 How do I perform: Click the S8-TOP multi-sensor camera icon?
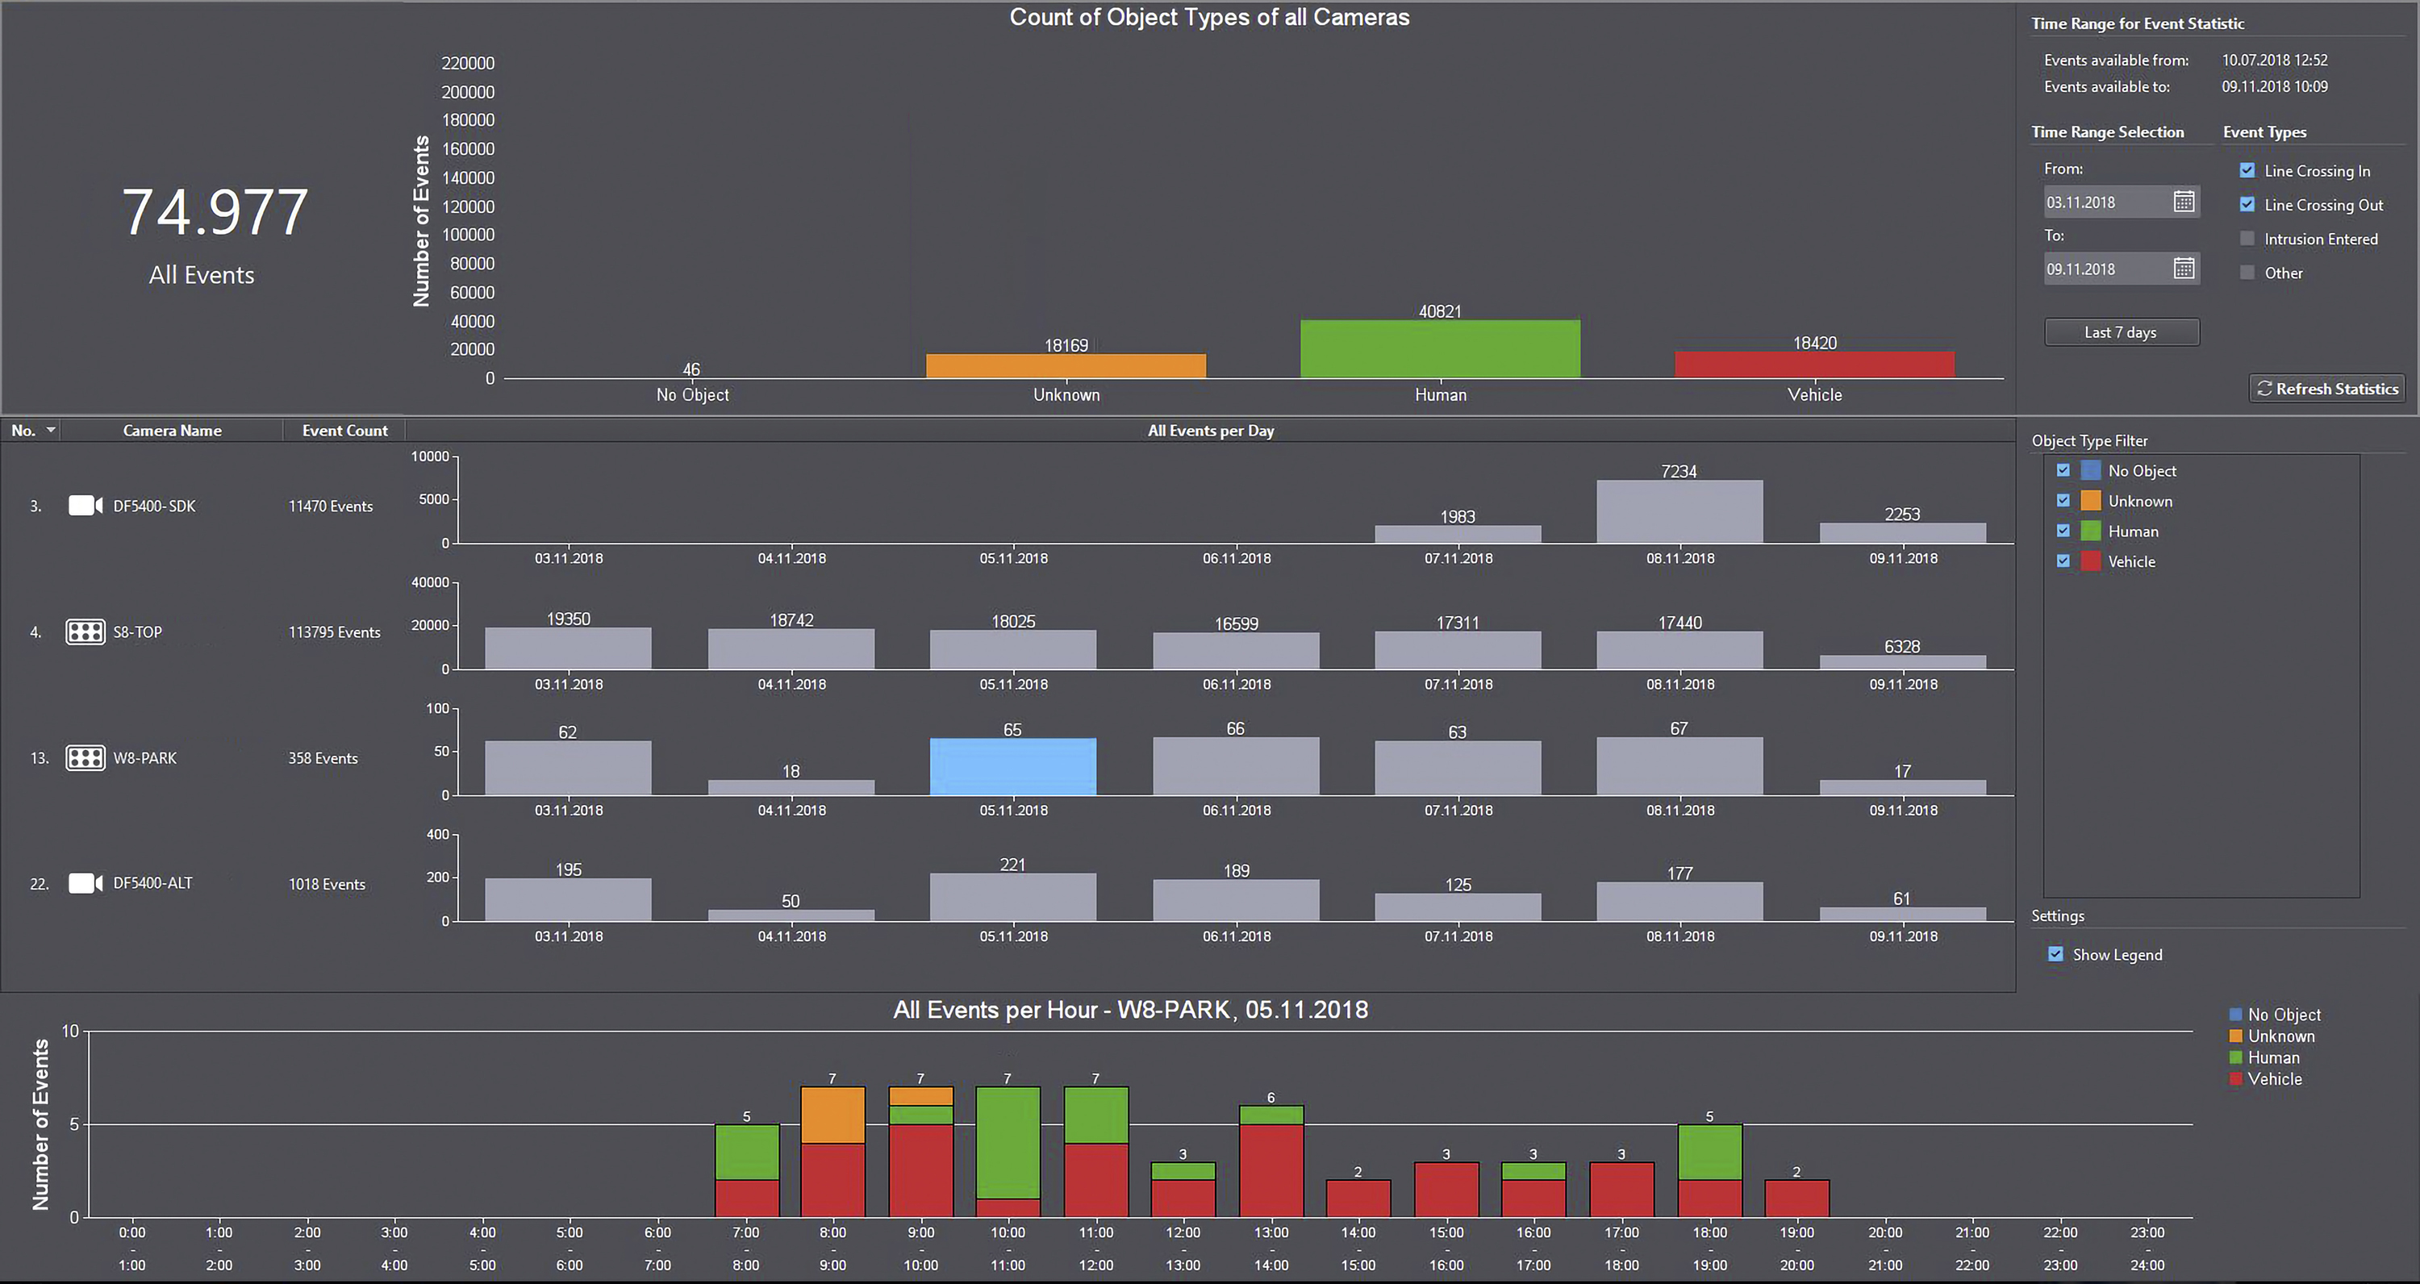click(86, 632)
